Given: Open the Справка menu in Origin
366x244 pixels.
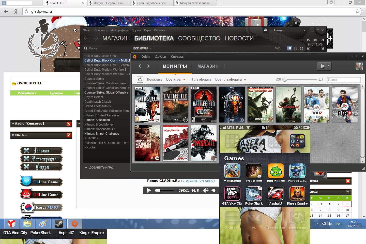Looking at the screenshot, I should pos(177,57).
